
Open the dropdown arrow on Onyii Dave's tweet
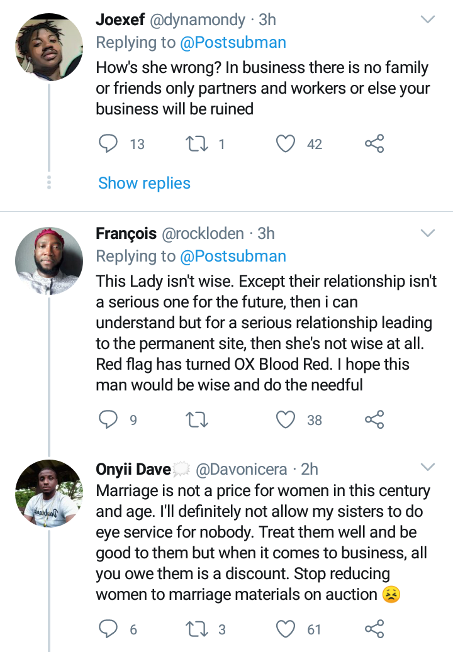click(x=428, y=467)
